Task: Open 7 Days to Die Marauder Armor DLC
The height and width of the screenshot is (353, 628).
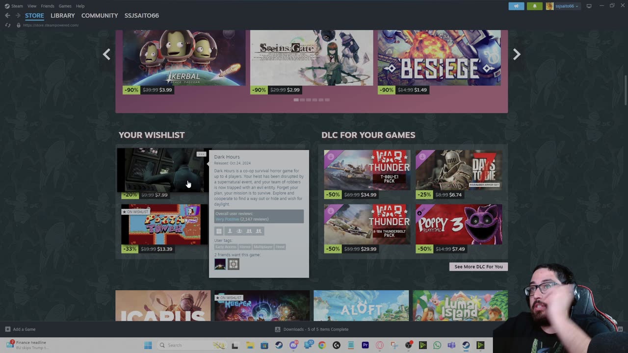Action: click(459, 170)
